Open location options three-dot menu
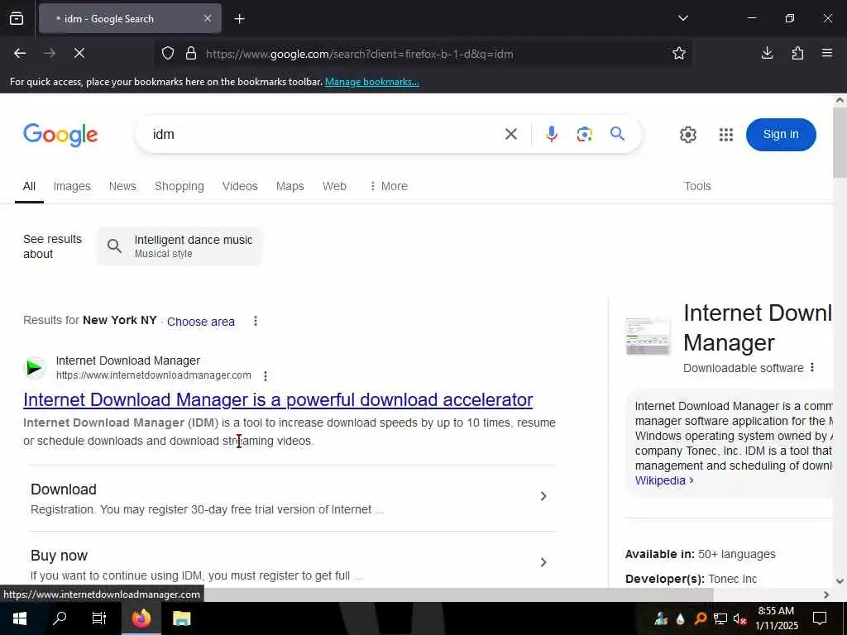The height and width of the screenshot is (635, 847). pyautogui.click(x=256, y=322)
